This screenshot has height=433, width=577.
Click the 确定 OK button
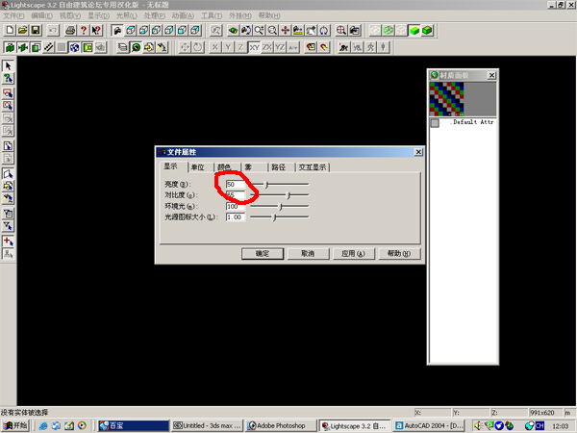click(x=263, y=254)
